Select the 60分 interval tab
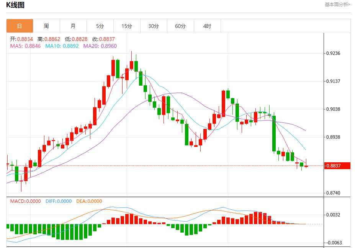 pos(180,26)
